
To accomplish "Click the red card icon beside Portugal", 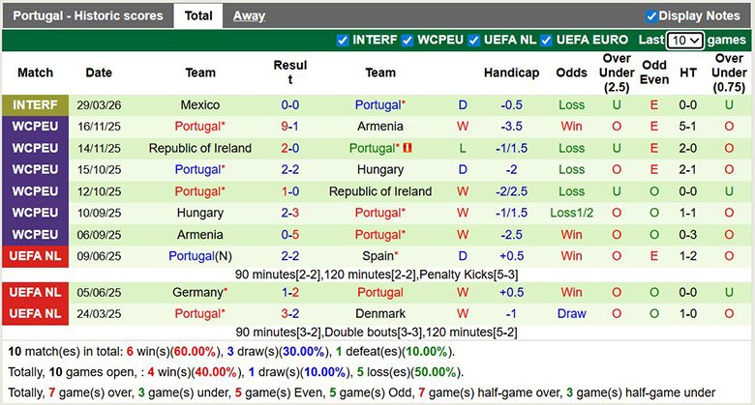I will coord(408,149).
